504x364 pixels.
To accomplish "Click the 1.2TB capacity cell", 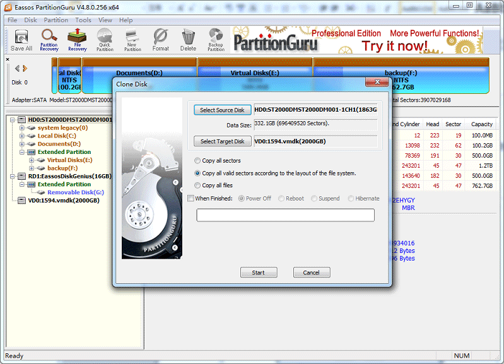I will 486,166.
